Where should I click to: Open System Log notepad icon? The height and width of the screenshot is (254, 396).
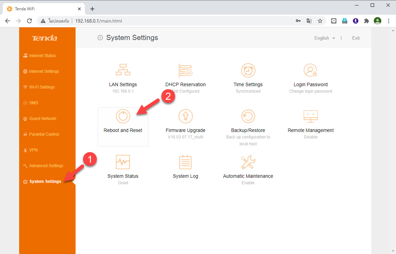[x=185, y=162]
